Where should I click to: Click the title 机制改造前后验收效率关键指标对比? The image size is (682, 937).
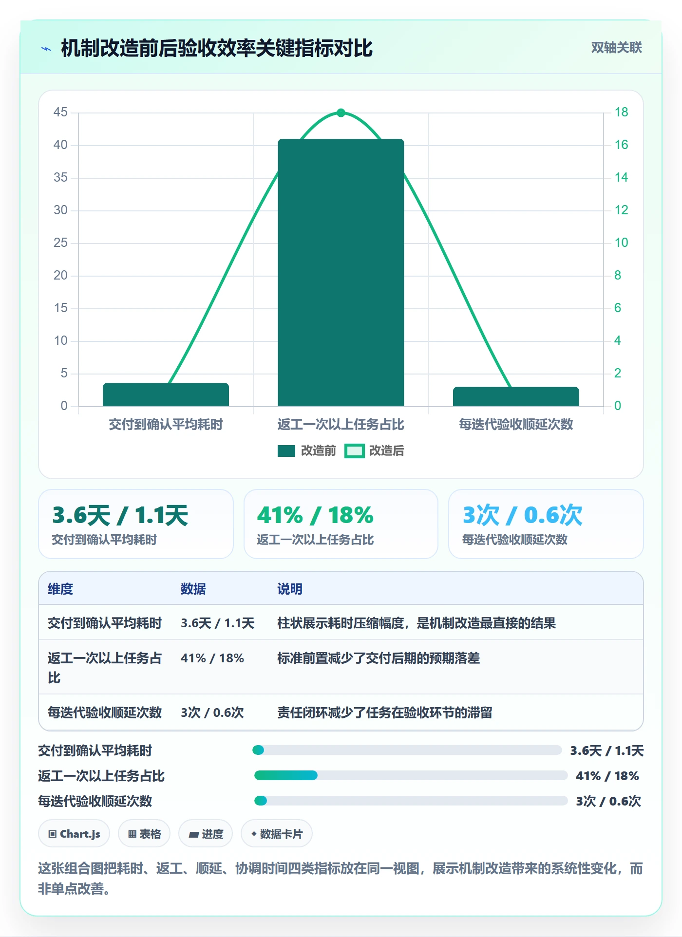[217, 48]
